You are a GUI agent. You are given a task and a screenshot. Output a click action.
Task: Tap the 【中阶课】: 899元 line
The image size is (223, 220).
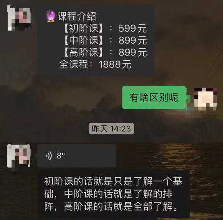point(105,40)
